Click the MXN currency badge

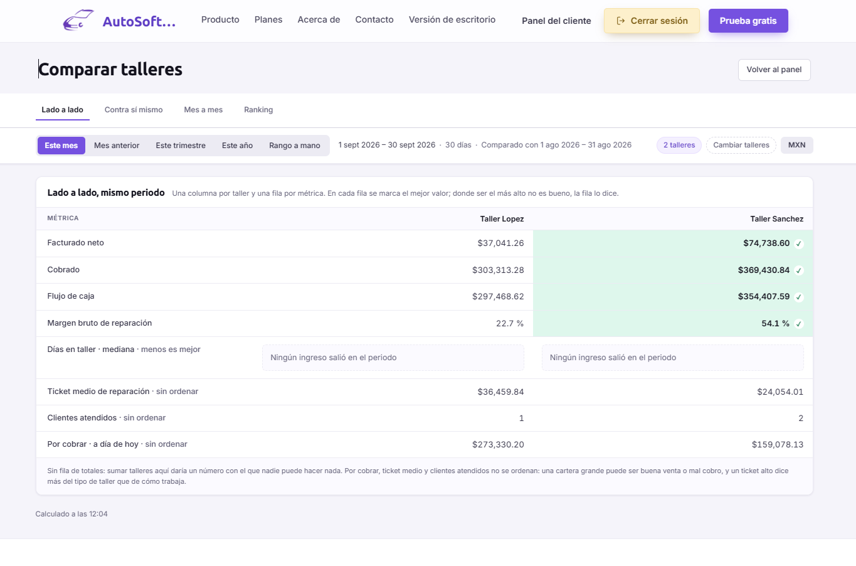point(797,145)
